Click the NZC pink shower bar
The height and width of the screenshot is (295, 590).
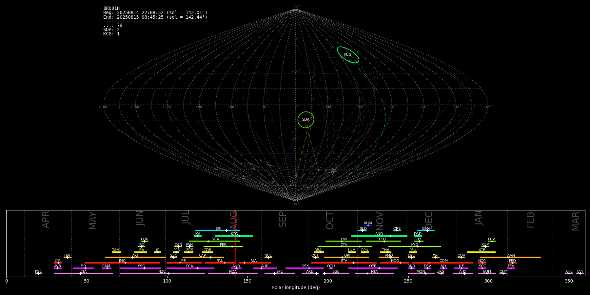point(163,273)
